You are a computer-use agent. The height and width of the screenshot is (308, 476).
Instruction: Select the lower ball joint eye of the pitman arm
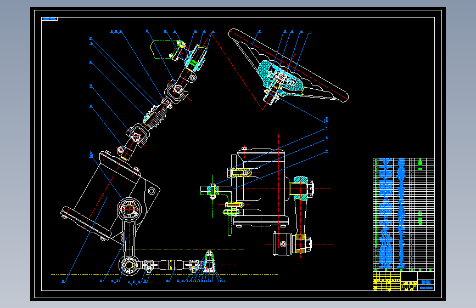tap(129, 265)
